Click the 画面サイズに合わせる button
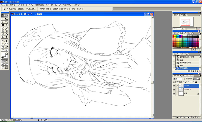This screenshot has height=122, width=202. [x=61, y=9]
